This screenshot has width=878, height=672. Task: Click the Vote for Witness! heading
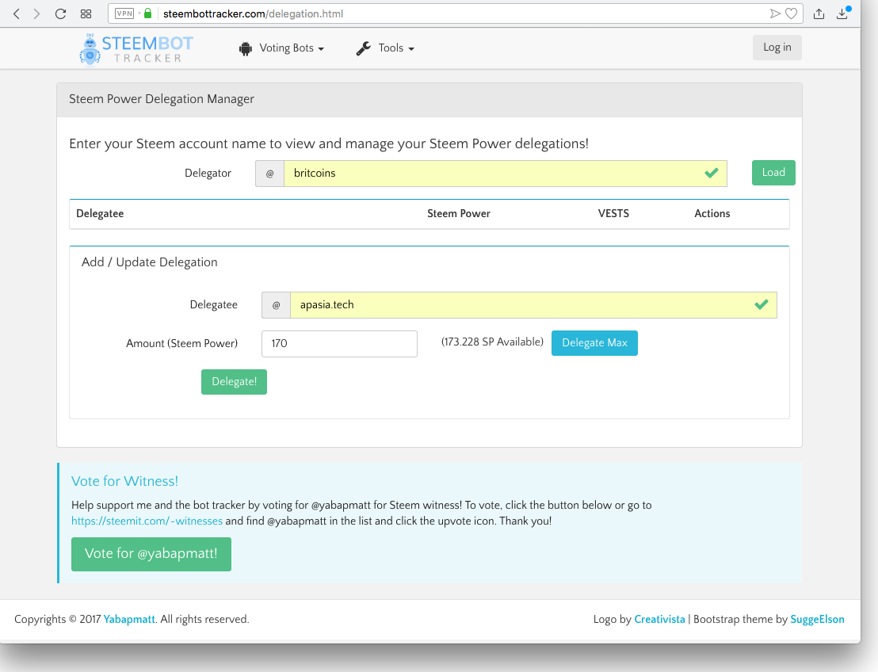[124, 481]
